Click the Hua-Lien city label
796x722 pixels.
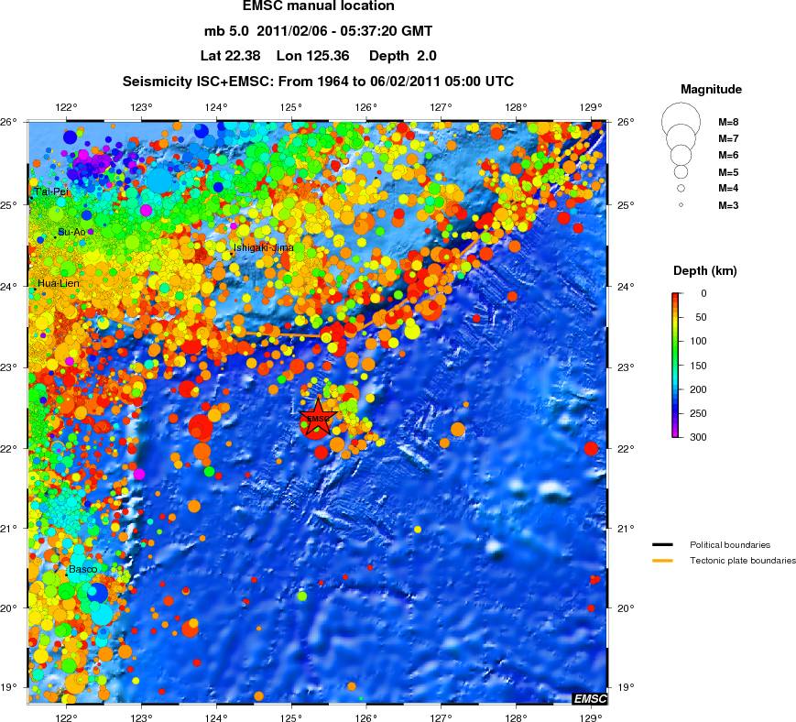coord(59,283)
